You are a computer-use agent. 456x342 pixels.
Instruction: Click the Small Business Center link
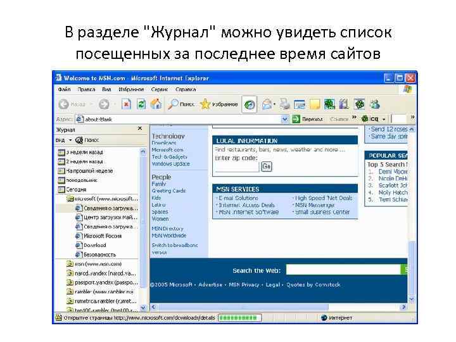tap(322, 212)
